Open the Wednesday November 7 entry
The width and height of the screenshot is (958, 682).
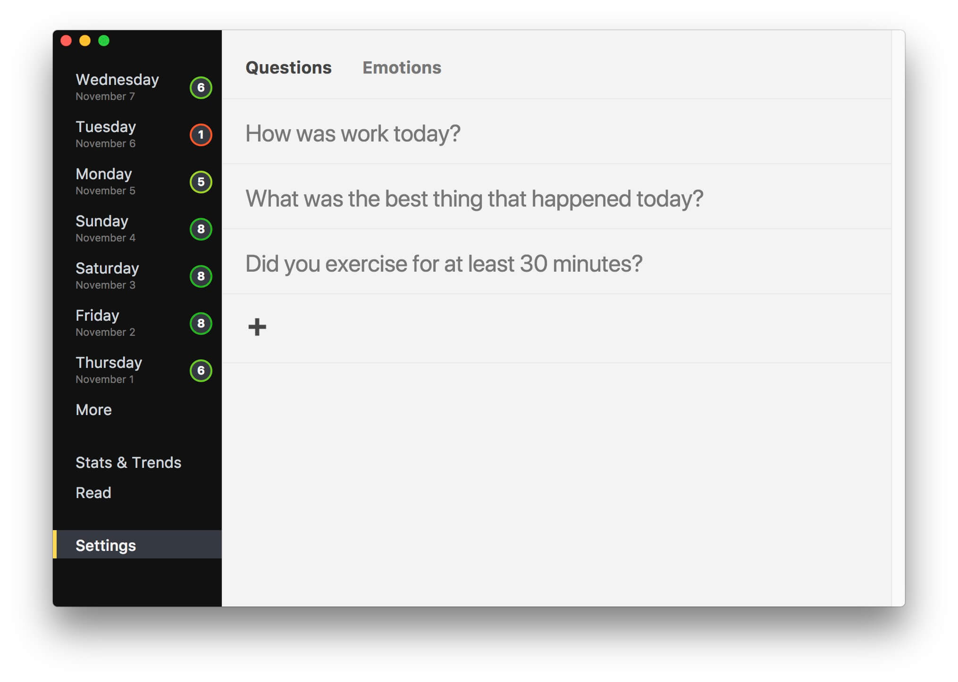[x=117, y=87]
